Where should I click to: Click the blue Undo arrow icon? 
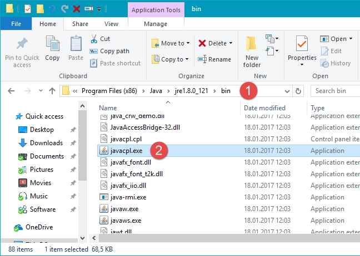point(52,9)
